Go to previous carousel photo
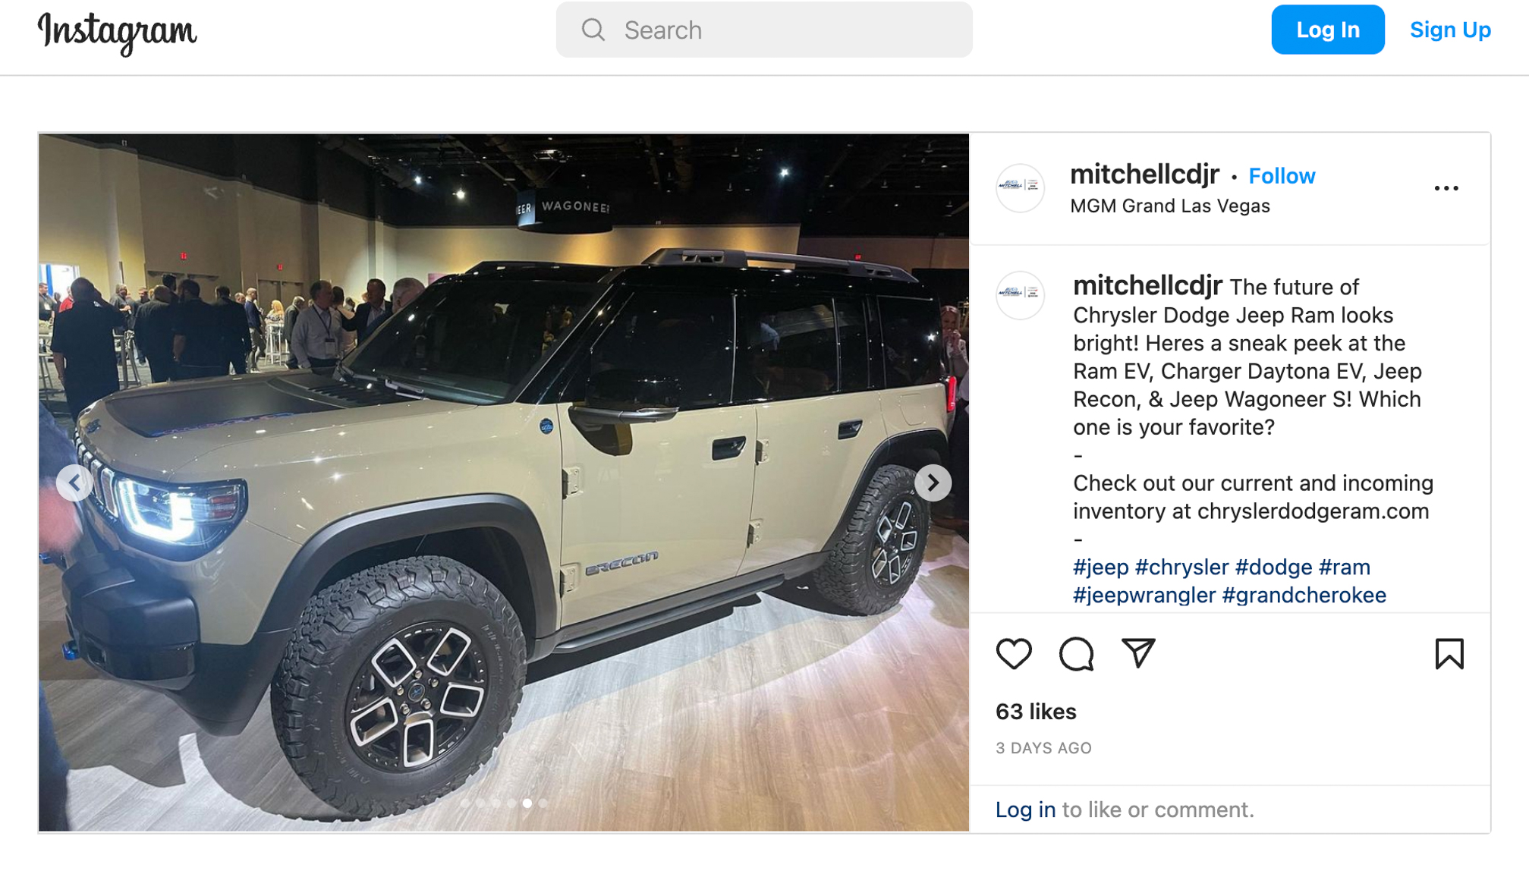Image resolution: width=1529 pixels, height=874 pixels. click(x=74, y=483)
